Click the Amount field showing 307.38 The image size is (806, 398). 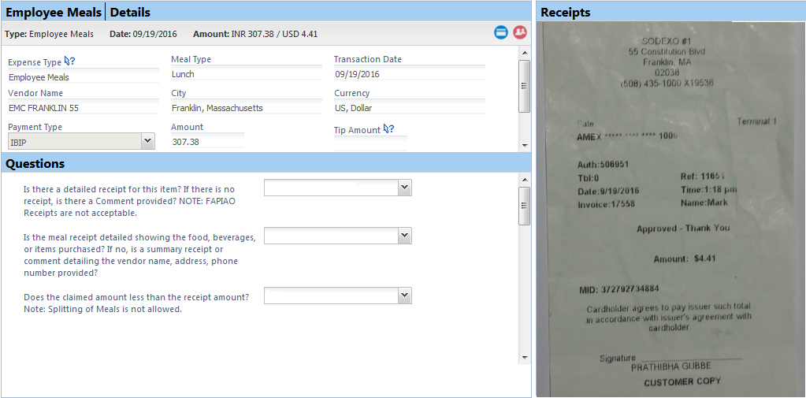(206, 142)
